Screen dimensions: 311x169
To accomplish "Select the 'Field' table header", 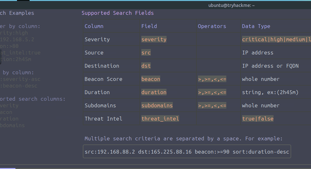I will (x=149, y=26).
